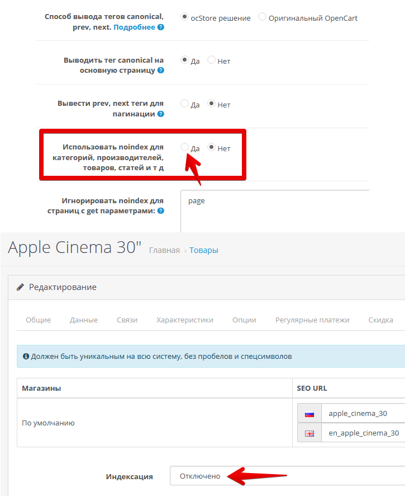Switch to the Данные tab
405x496 pixels.
point(84,320)
